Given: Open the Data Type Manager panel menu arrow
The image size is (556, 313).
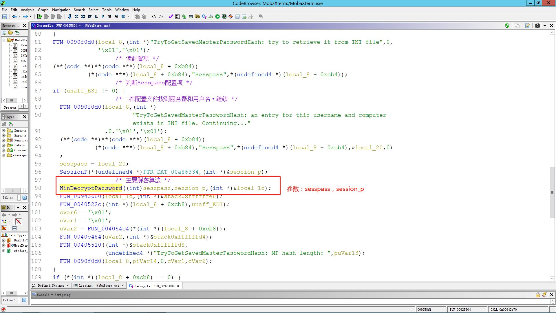Looking at the screenshot, I should point(18,208).
